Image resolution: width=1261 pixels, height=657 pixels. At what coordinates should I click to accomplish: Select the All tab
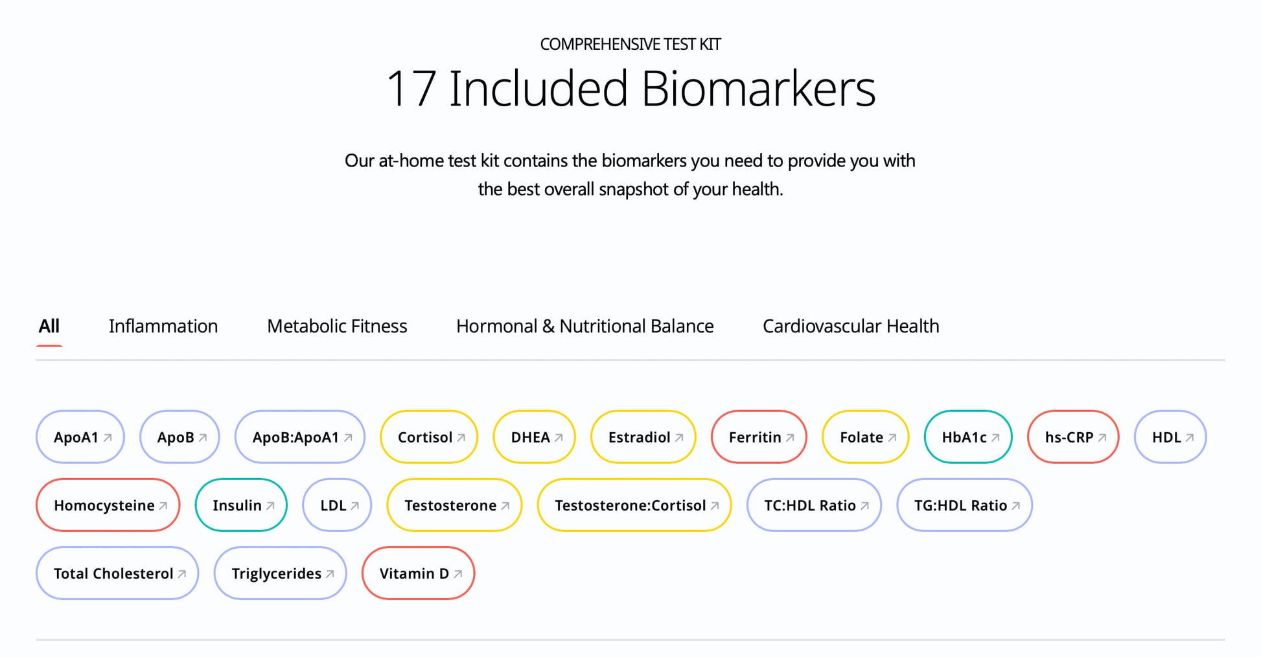click(49, 326)
